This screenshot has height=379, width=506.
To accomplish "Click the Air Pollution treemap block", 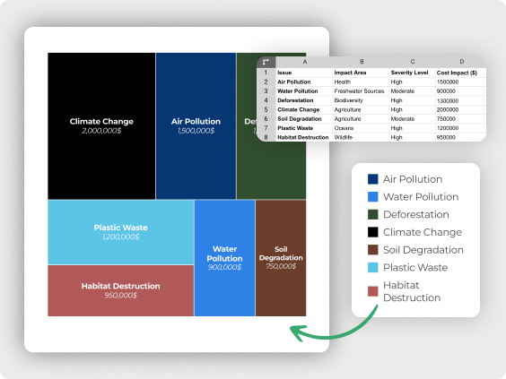I will (x=196, y=126).
